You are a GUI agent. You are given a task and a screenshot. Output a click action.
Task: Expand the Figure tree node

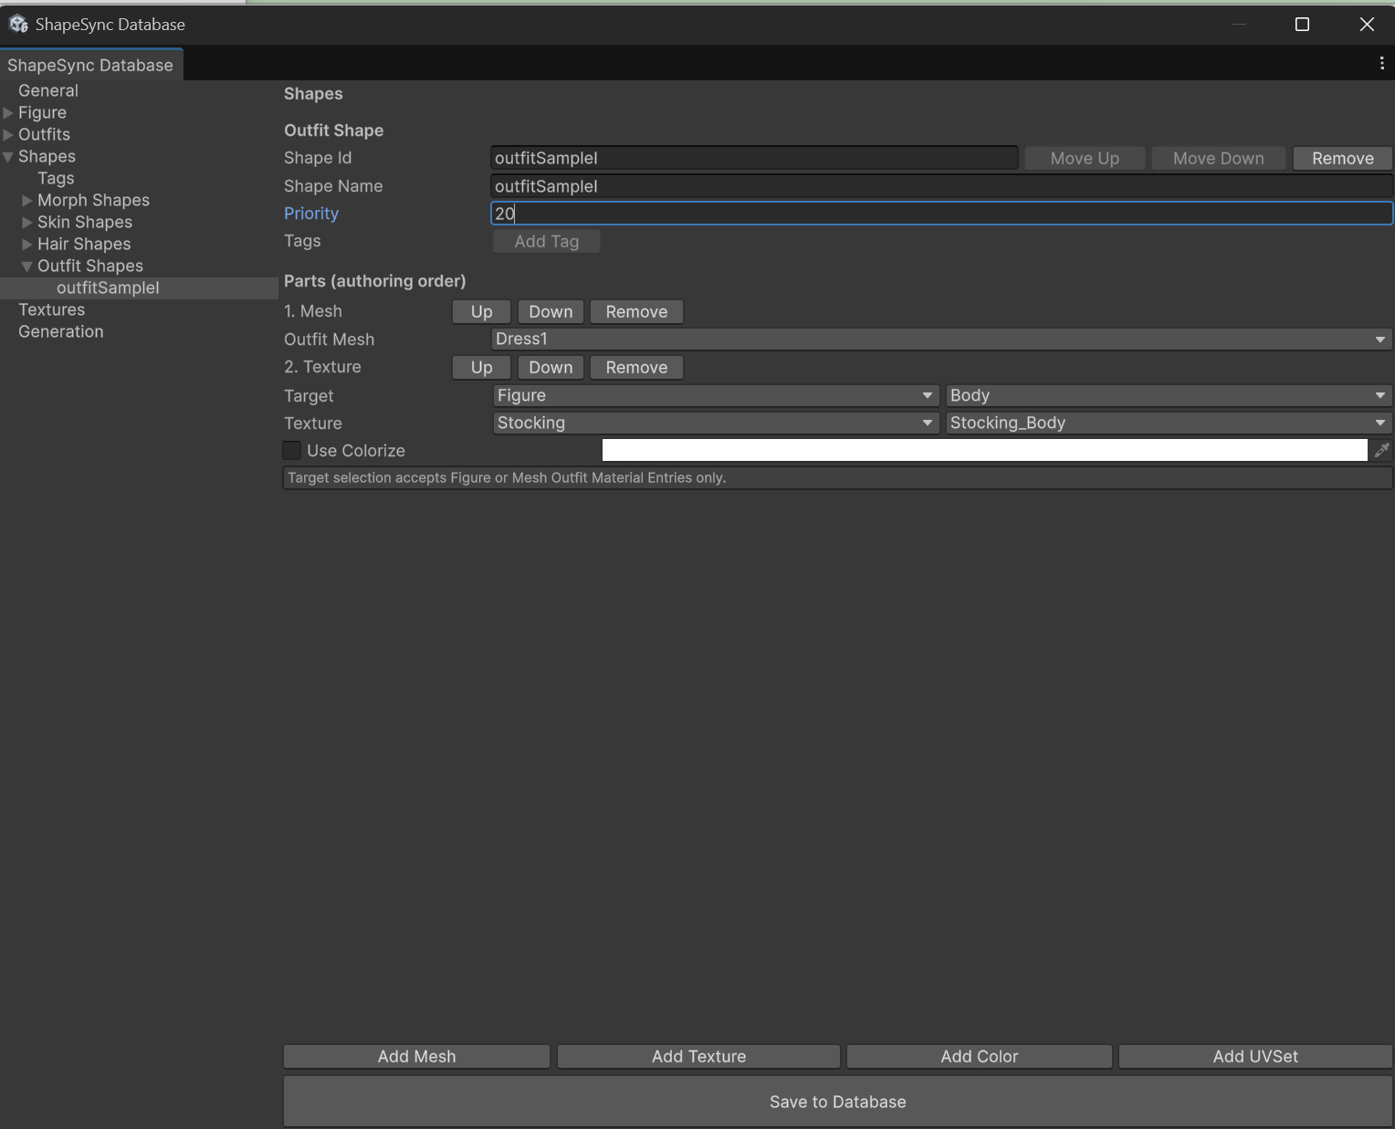coord(8,112)
